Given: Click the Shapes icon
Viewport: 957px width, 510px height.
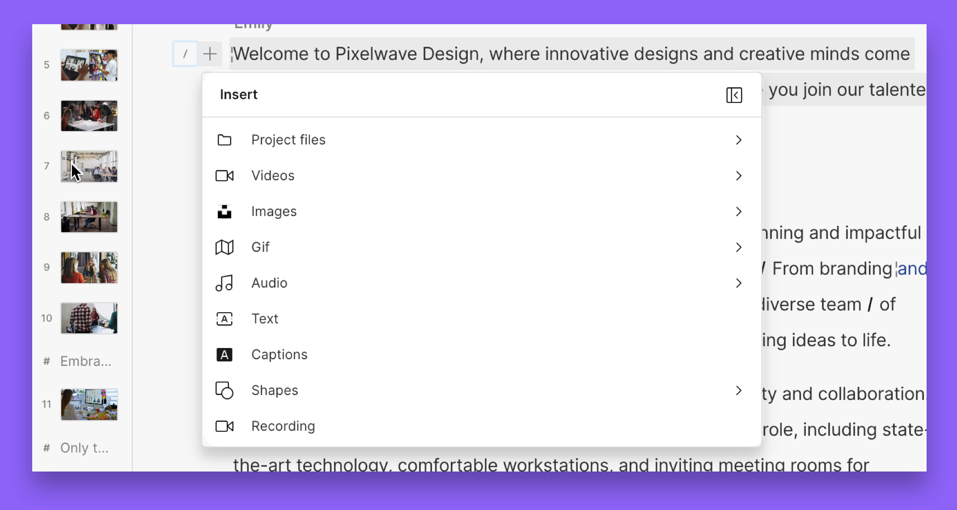Looking at the screenshot, I should (224, 391).
